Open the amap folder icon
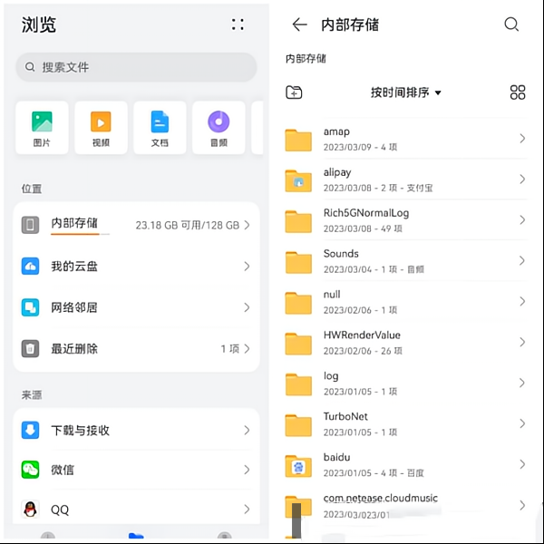The image size is (544, 544). 298,141
